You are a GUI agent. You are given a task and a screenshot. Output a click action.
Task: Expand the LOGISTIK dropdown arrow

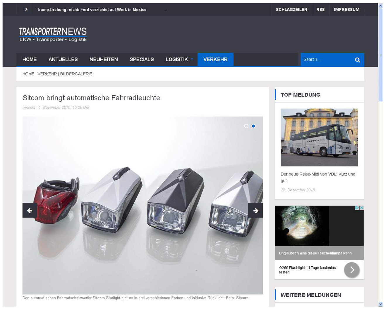[x=192, y=59]
